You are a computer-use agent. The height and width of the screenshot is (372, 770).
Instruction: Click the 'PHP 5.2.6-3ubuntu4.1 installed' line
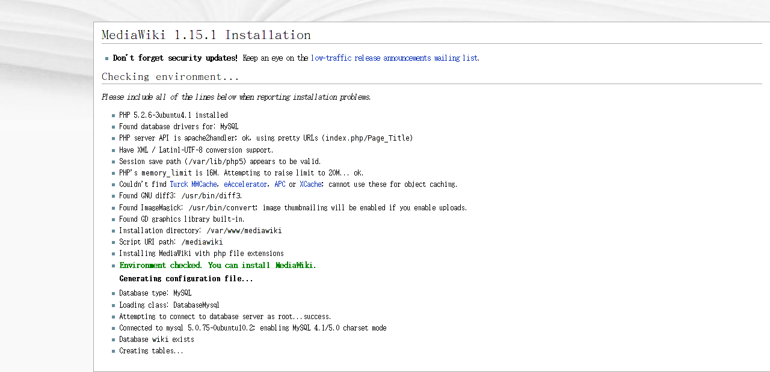(x=173, y=115)
